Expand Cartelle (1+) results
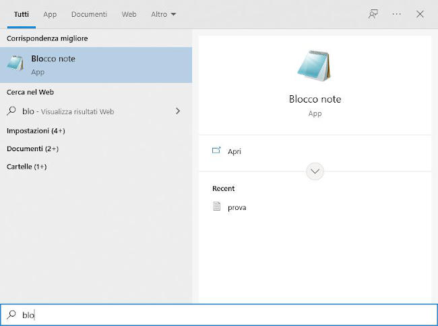 [x=26, y=167]
